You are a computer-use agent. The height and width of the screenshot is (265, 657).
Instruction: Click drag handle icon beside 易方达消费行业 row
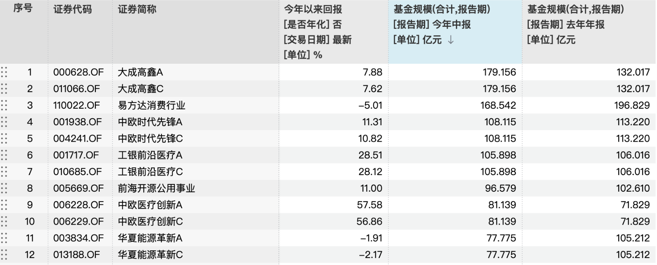click(4, 105)
